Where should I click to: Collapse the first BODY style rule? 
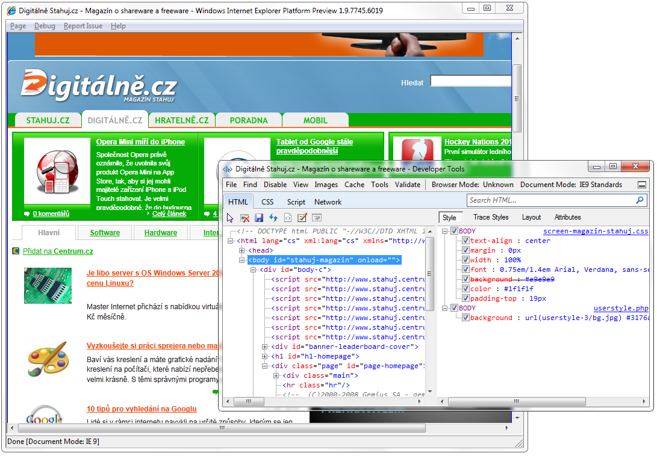coord(445,231)
